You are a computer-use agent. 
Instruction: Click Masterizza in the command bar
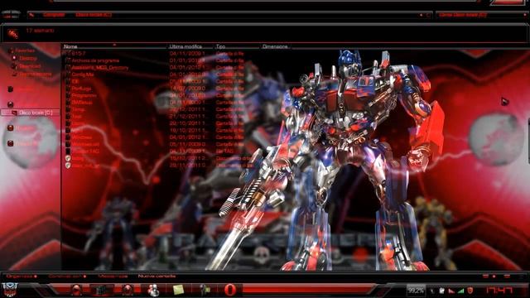pyautogui.click(x=113, y=276)
